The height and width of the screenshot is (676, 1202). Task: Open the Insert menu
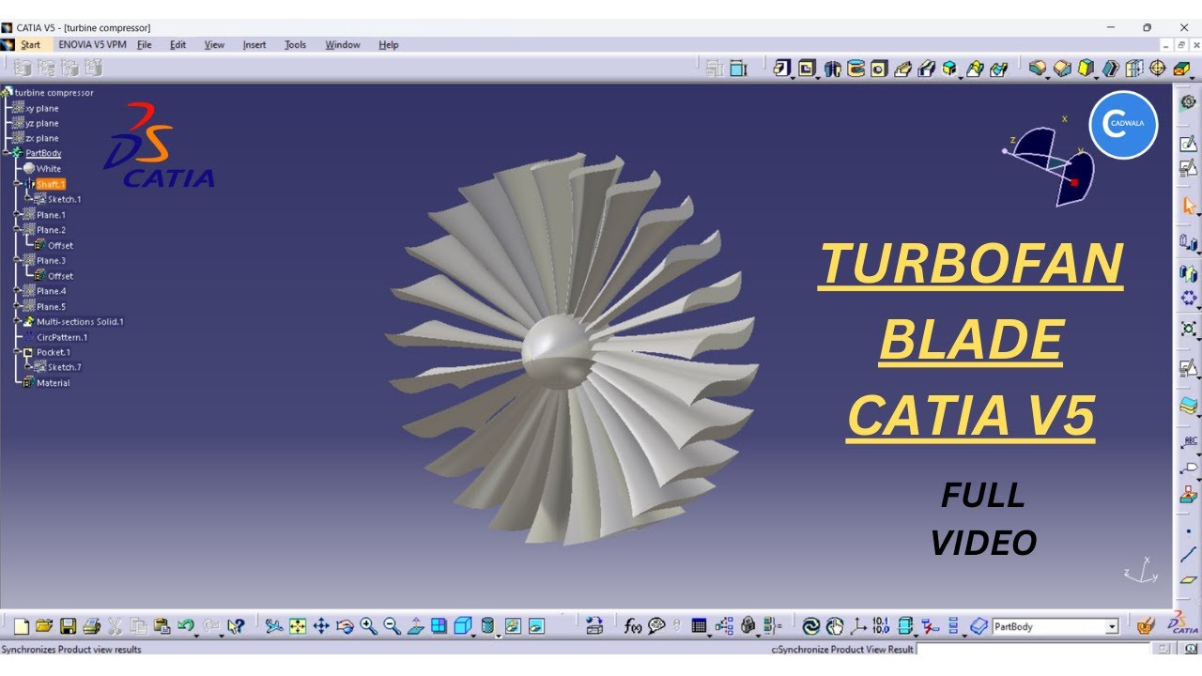(254, 44)
